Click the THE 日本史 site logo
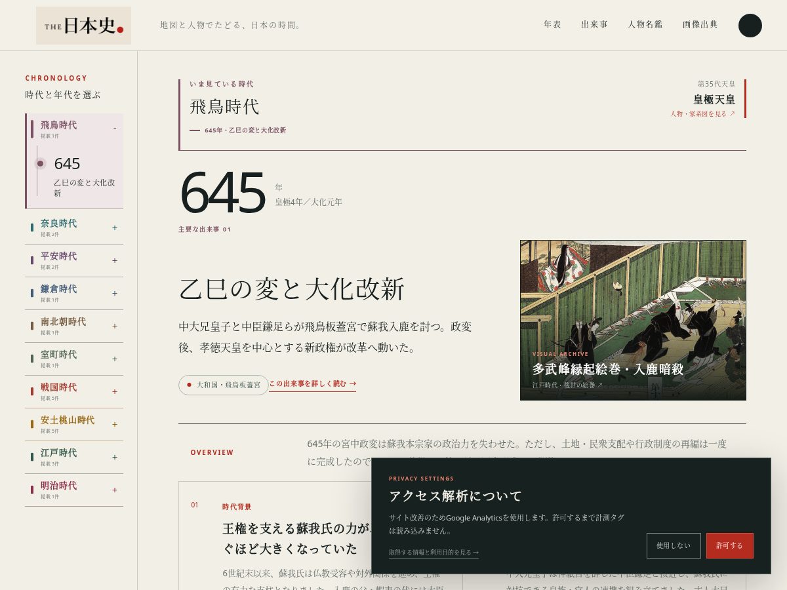The height and width of the screenshot is (590, 787). 83,26
